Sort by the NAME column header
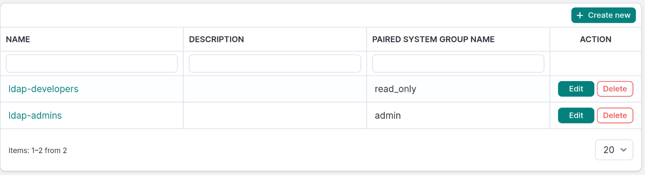 [x=18, y=39]
